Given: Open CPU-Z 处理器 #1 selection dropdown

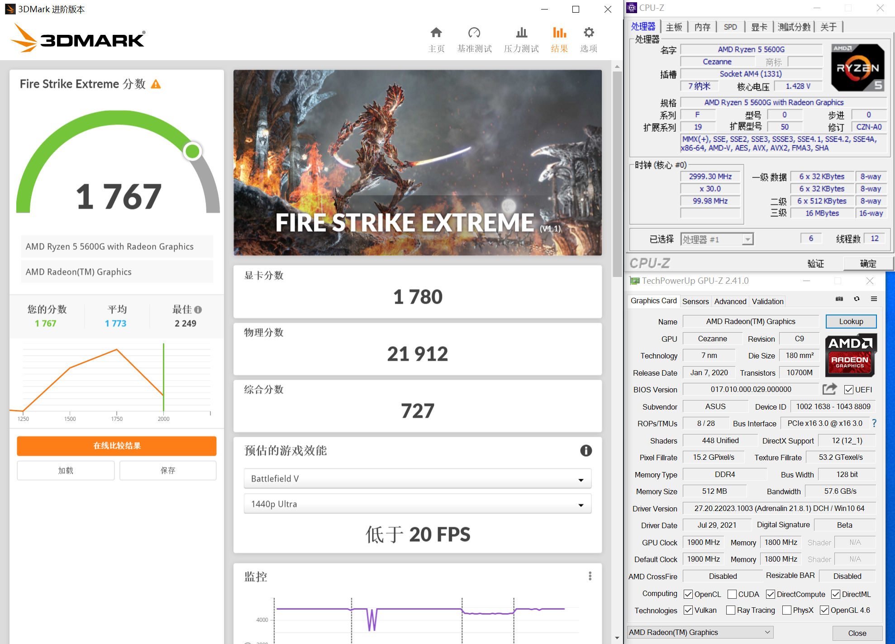Looking at the screenshot, I should point(717,239).
